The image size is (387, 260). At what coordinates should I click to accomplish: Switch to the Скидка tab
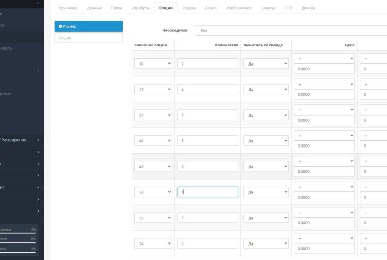tap(189, 8)
